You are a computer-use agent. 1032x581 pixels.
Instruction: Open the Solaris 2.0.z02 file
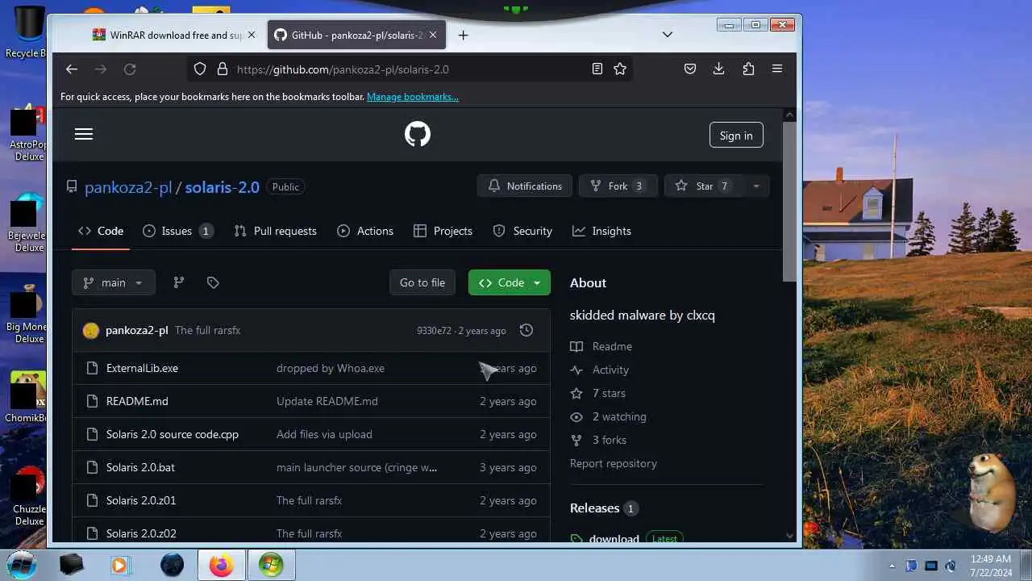coord(141,533)
